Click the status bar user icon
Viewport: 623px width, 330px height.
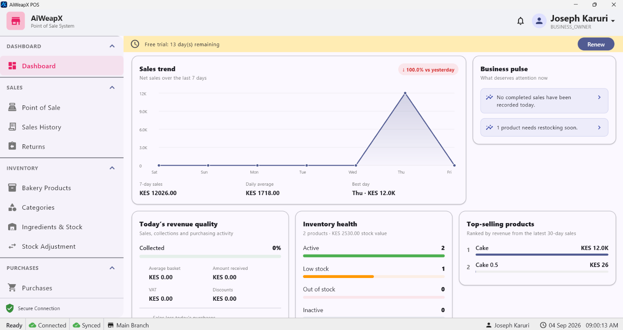pos(489,325)
